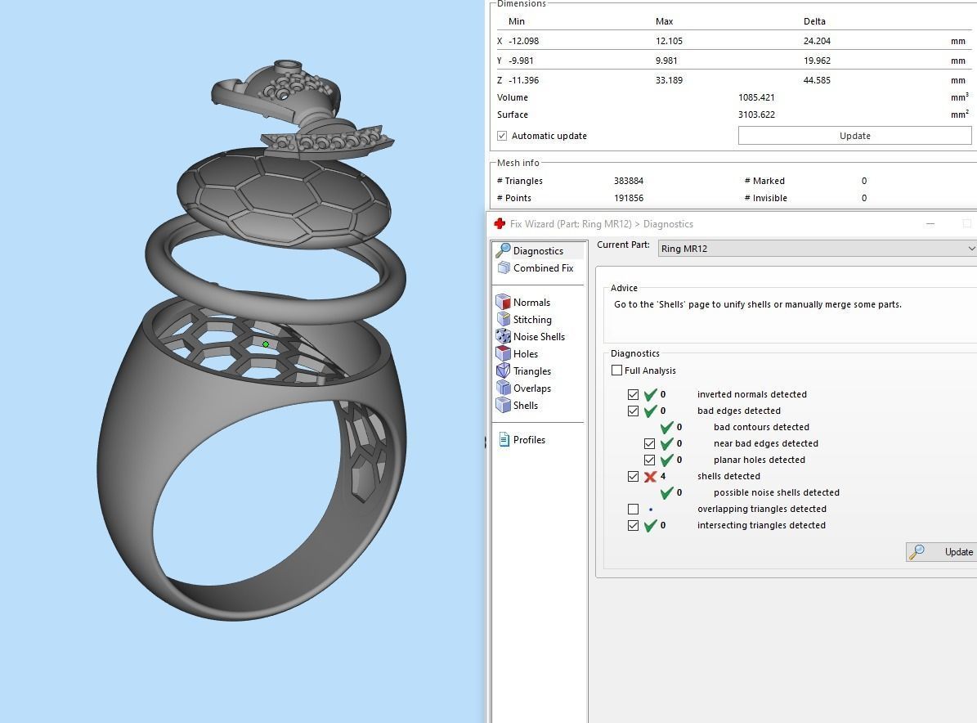Click the triangles count 383884
The width and height of the screenshot is (977, 723).
pyautogui.click(x=628, y=181)
